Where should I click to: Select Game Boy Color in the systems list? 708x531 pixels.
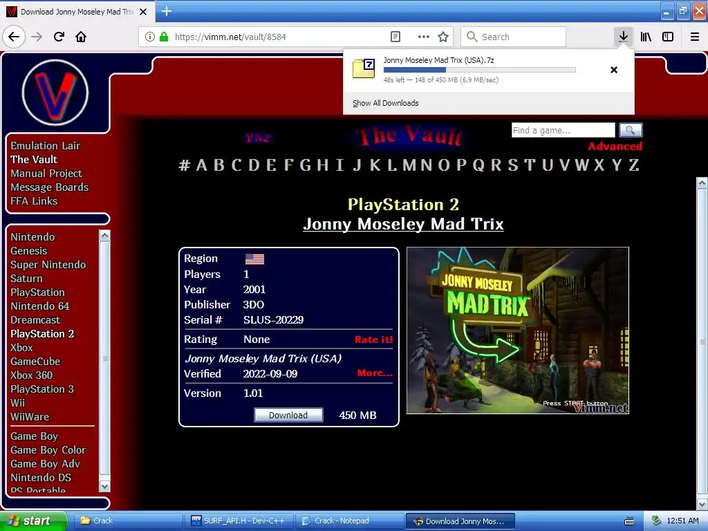(x=48, y=450)
